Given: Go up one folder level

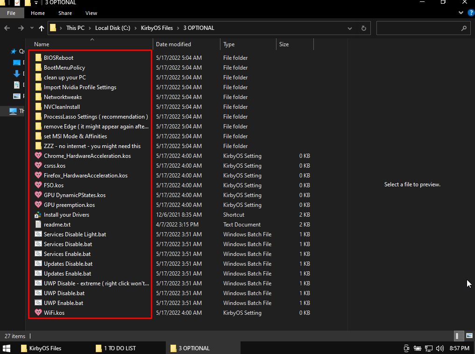Looking at the screenshot, I should point(42,28).
